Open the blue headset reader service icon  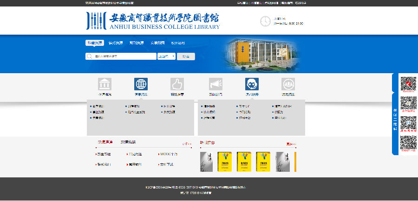point(252,84)
